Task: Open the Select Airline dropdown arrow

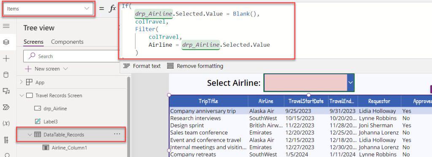Action: [x=350, y=82]
